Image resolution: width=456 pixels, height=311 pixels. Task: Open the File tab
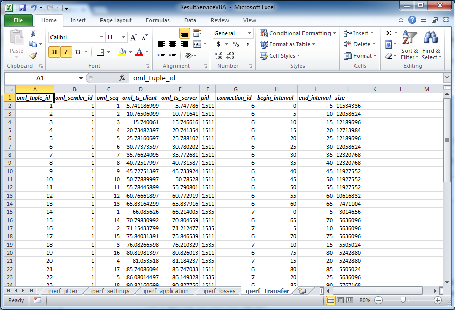click(x=18, y=20)
